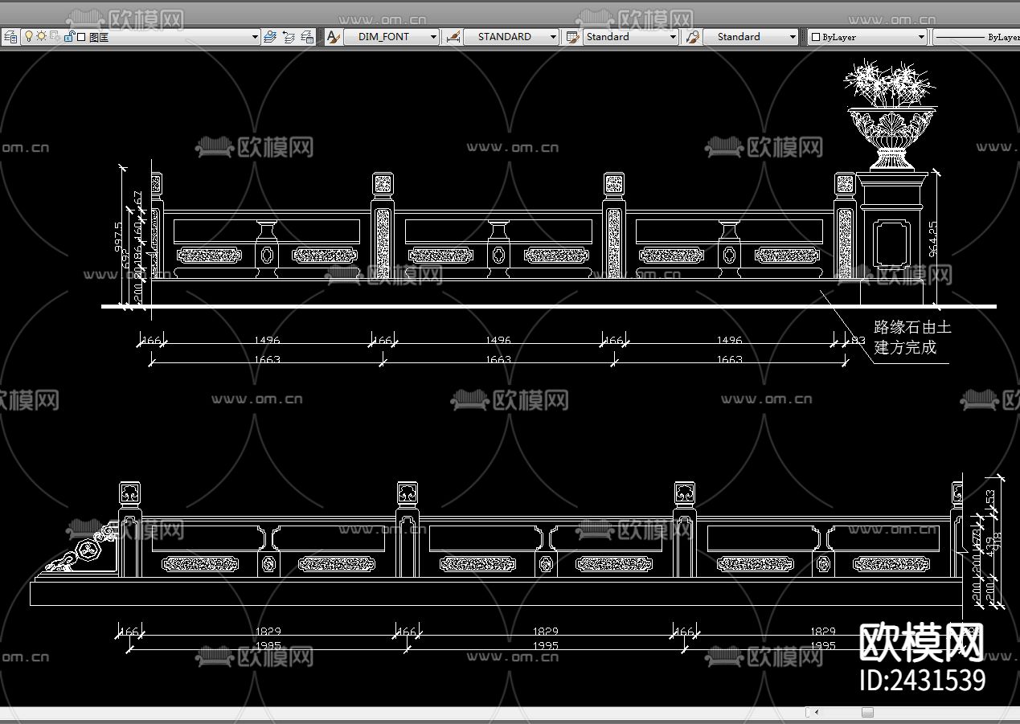Open the ByLayer linetype dropdown
The width and height of the screenshot is (1020, 724).
click(976, 37)
